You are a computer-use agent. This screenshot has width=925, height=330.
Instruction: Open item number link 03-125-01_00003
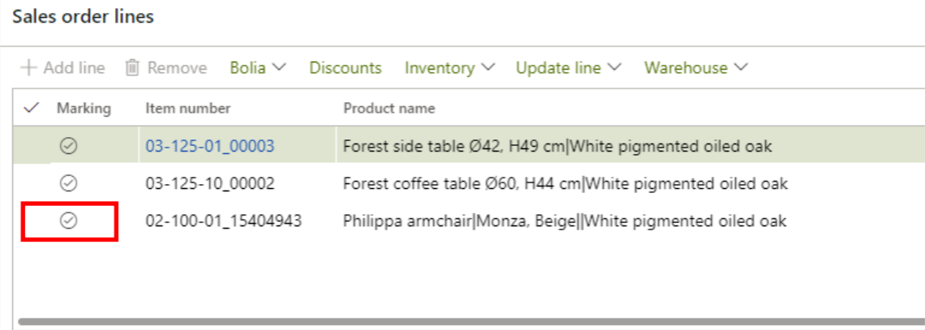coord(210,147)
